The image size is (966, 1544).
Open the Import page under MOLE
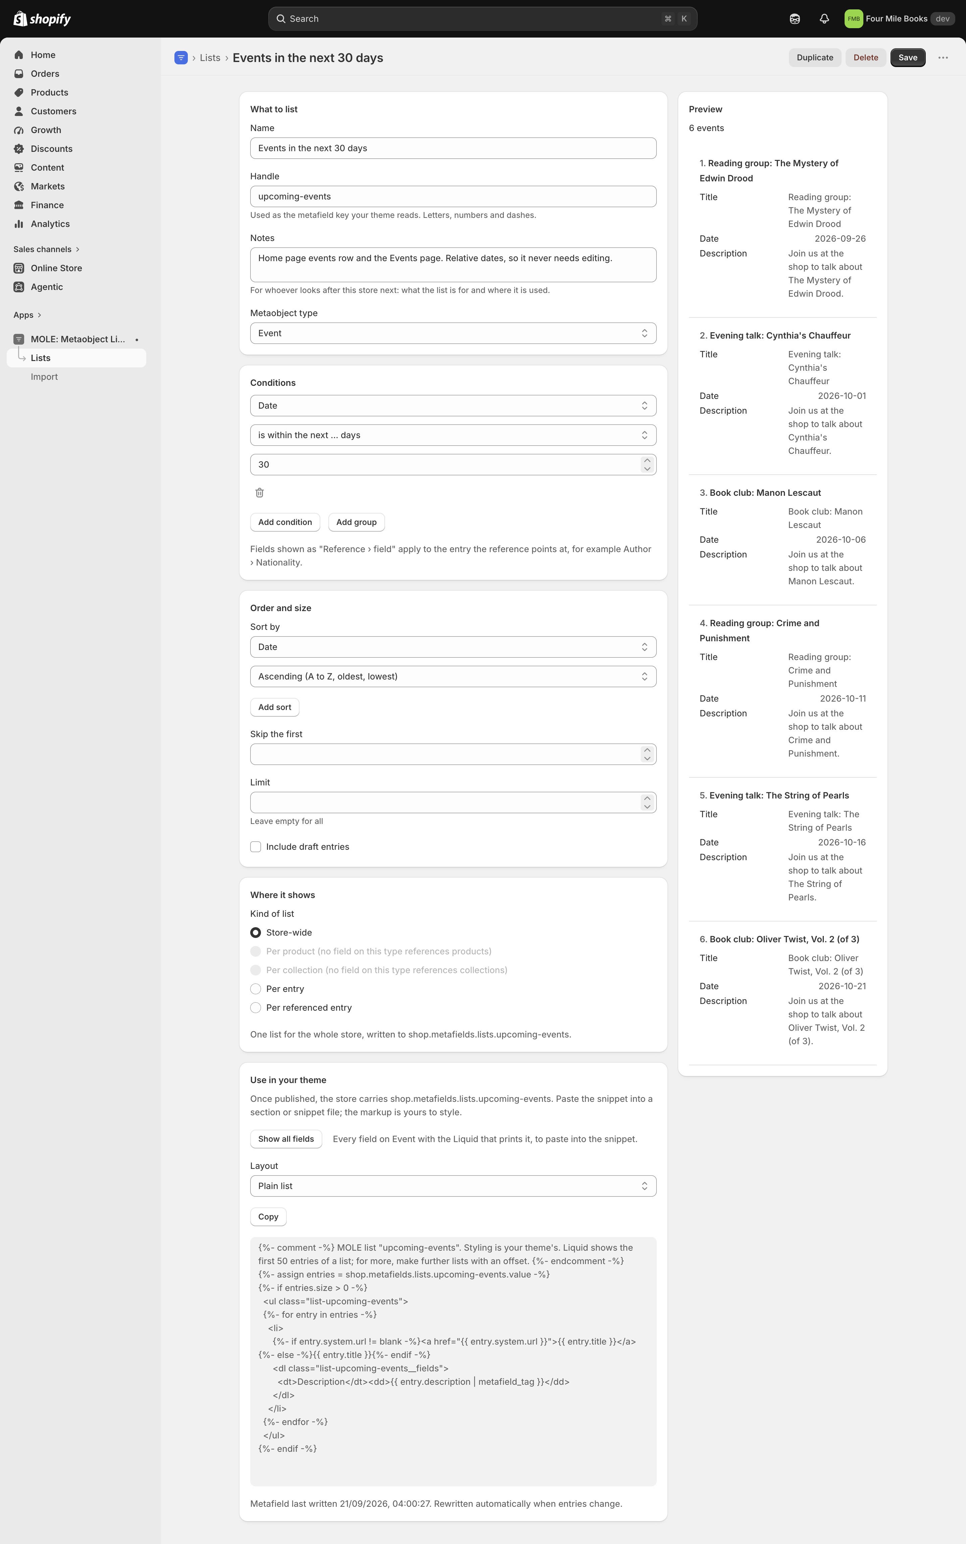[x=44, y=377]
